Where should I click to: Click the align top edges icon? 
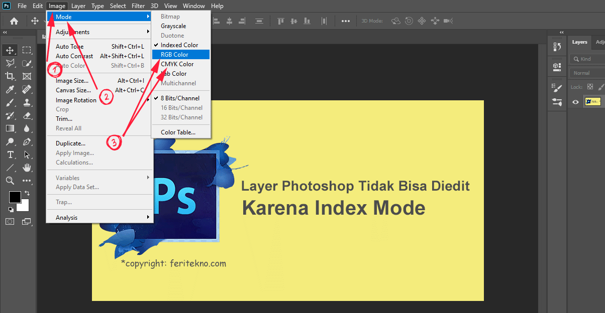[281, 21]
